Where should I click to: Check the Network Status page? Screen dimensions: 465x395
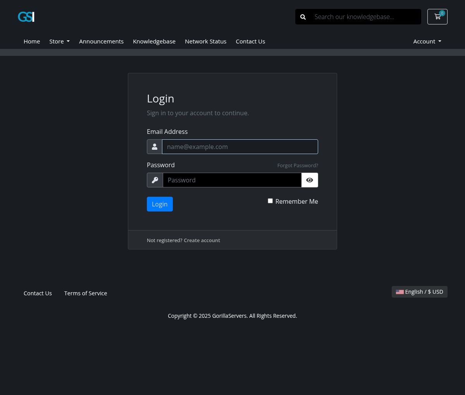205,42
